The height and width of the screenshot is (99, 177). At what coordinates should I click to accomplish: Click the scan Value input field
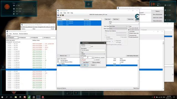[124, 23]
